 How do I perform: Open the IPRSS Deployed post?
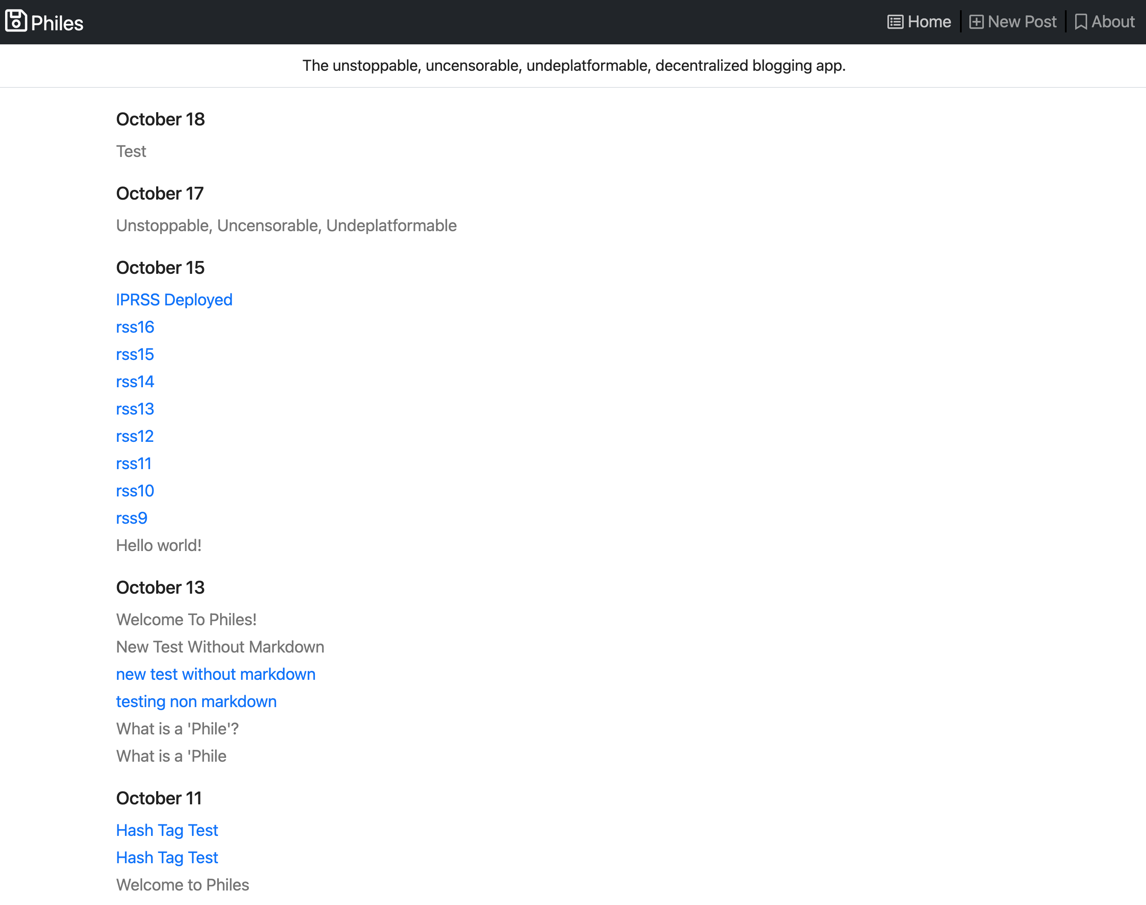tap(174, 300)
